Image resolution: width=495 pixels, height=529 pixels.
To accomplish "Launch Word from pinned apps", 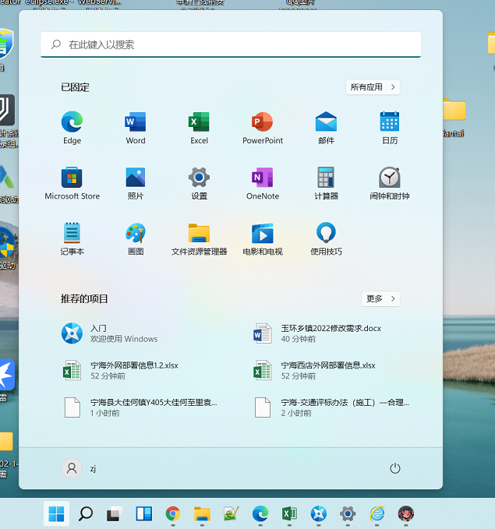I will pos(136,128).
